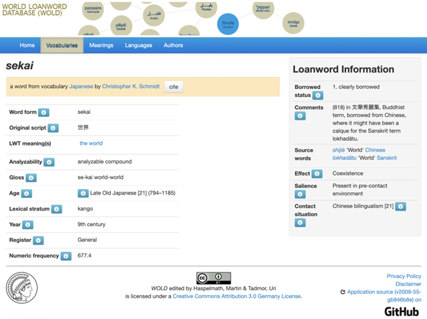Open the Chinese language link
The height and width of the screenshot is (319, 427).
375,150
